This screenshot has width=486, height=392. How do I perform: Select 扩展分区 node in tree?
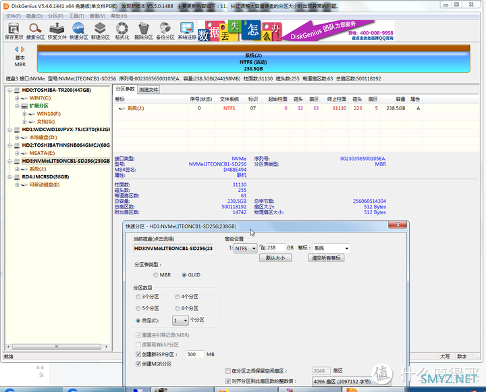38,106
